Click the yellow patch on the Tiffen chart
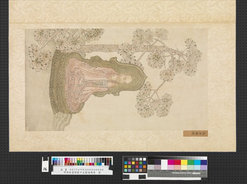 click(184, 162)
